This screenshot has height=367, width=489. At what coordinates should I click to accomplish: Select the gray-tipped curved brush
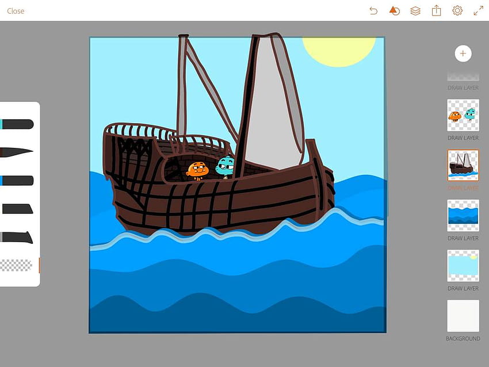(17, 238)
